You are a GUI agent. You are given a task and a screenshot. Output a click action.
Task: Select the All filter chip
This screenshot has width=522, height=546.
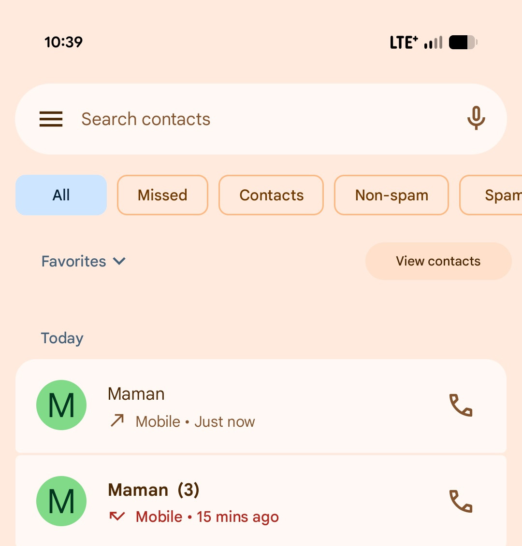(x=61, y=195)
